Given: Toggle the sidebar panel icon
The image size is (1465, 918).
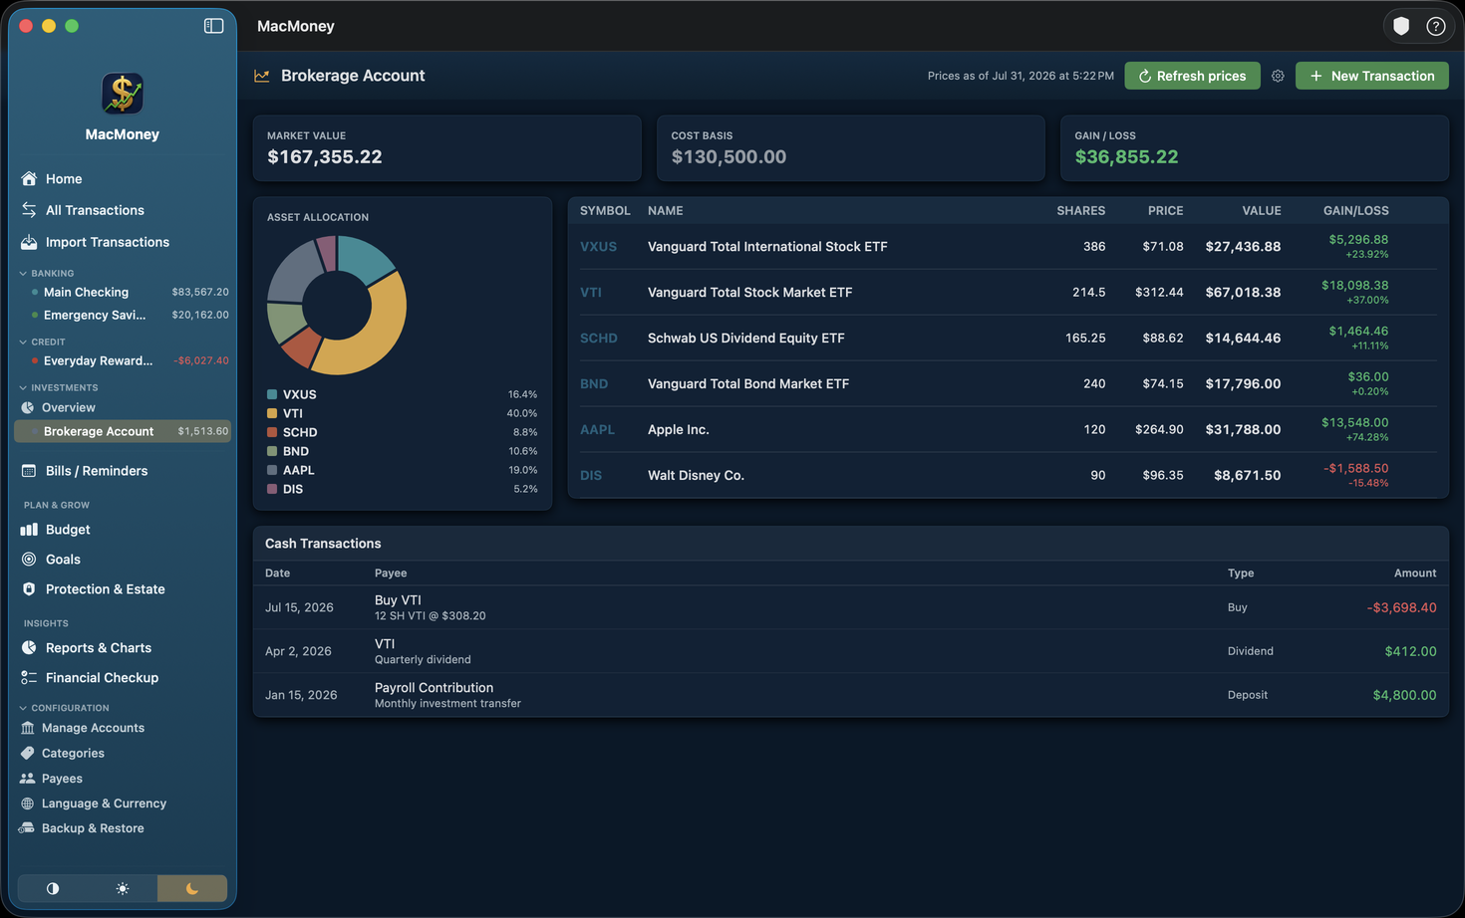Looking at the screenshot, I should (213, 26).
